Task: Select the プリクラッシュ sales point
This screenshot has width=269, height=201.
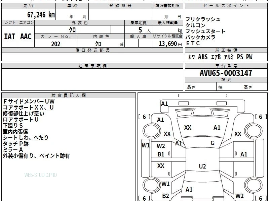Action: tap(203, 19)
